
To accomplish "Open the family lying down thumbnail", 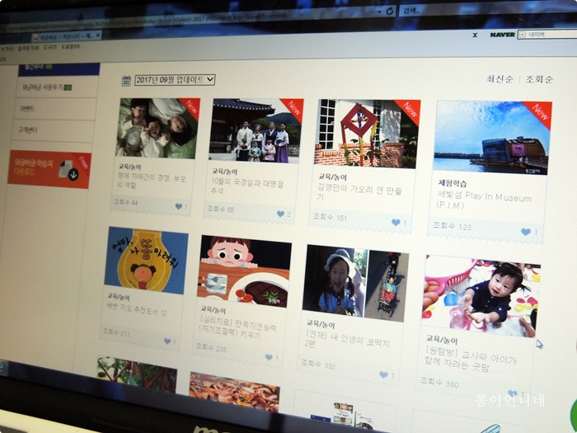I will pos(158,128).
